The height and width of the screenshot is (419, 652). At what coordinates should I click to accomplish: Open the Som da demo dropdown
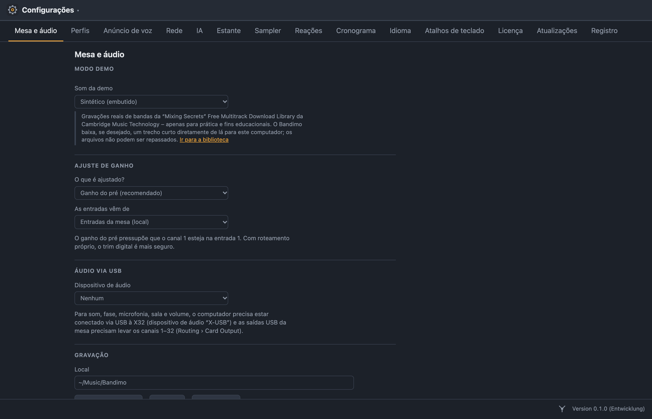click(151, 101)
